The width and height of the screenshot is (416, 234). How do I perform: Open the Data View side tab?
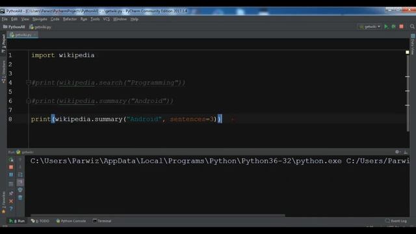(413, 44)
